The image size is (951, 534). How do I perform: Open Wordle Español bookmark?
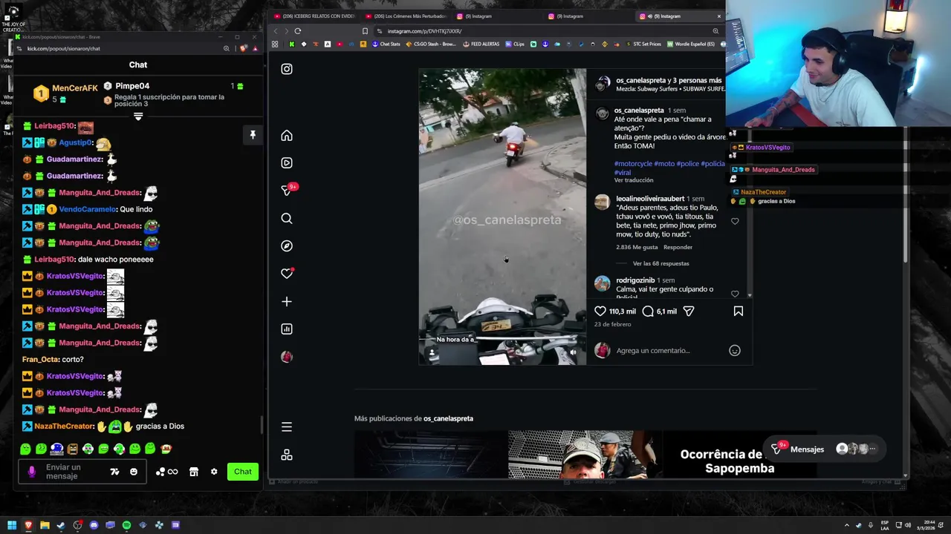pyautogui.click(x=691, y=44)
